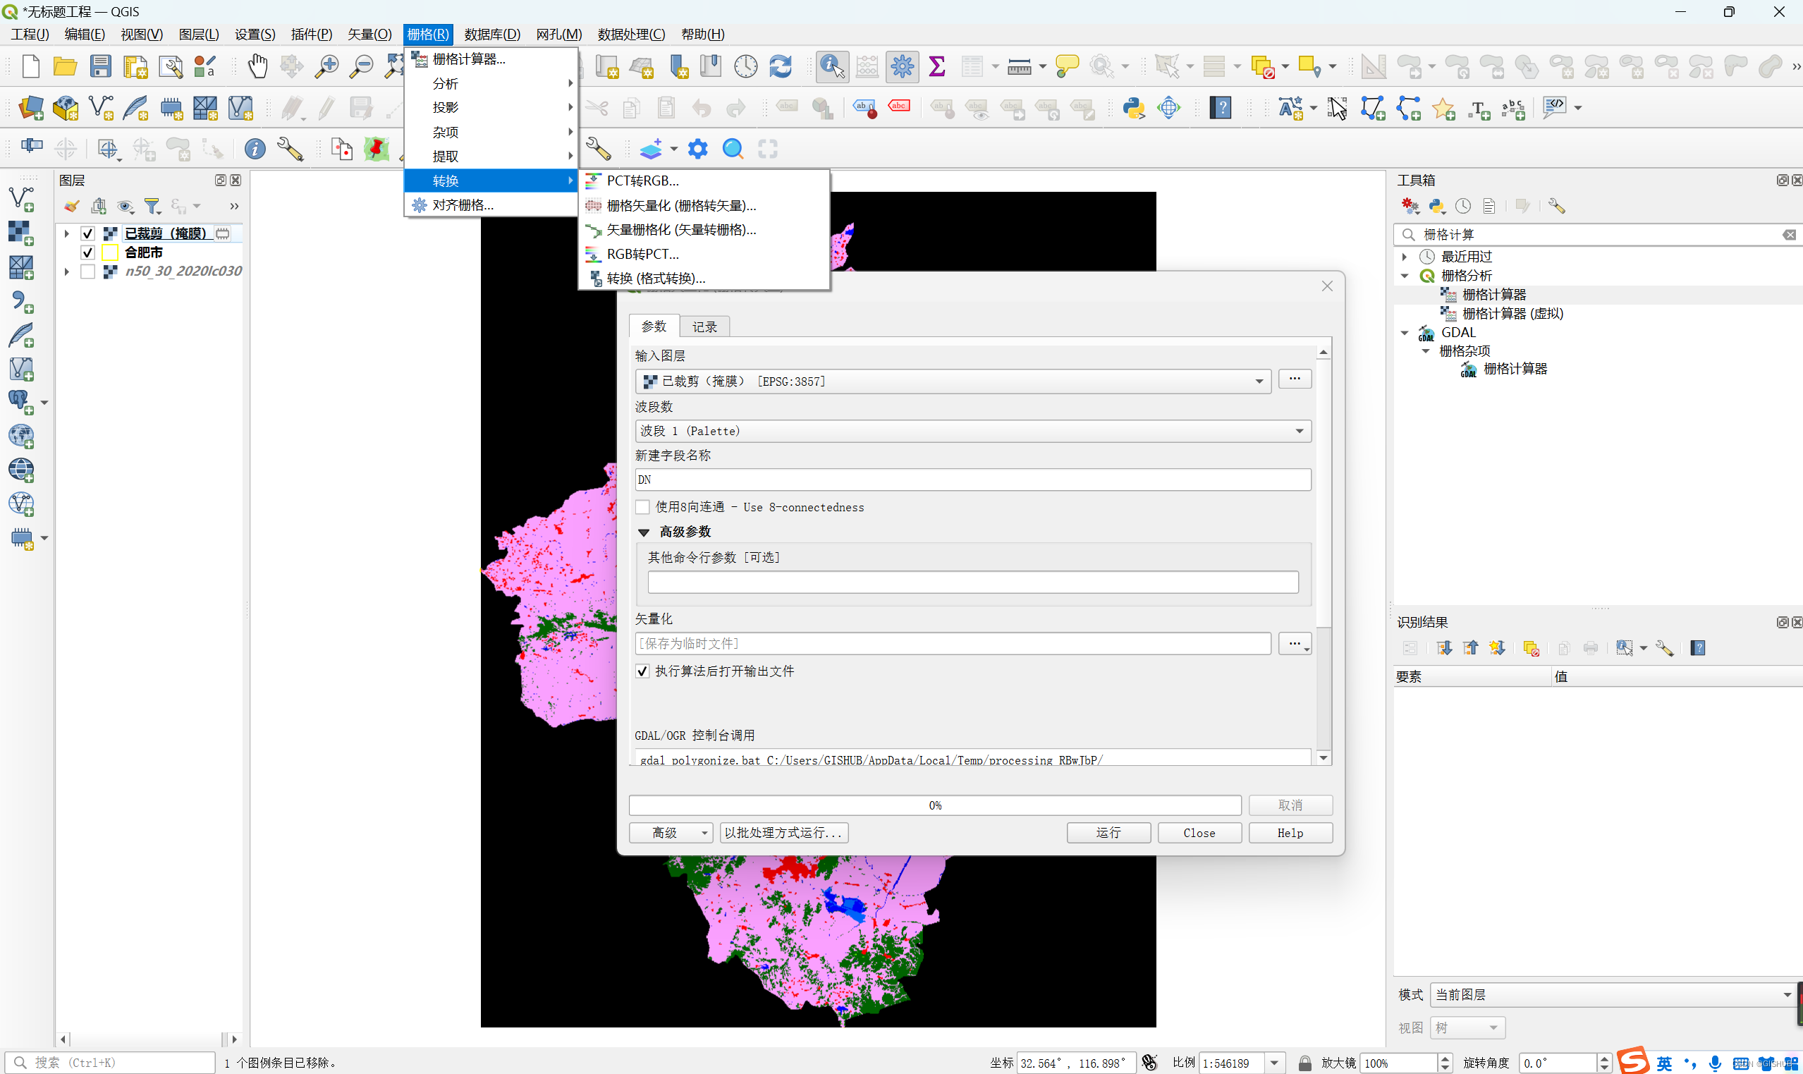Open the Python console icon

1133,108
